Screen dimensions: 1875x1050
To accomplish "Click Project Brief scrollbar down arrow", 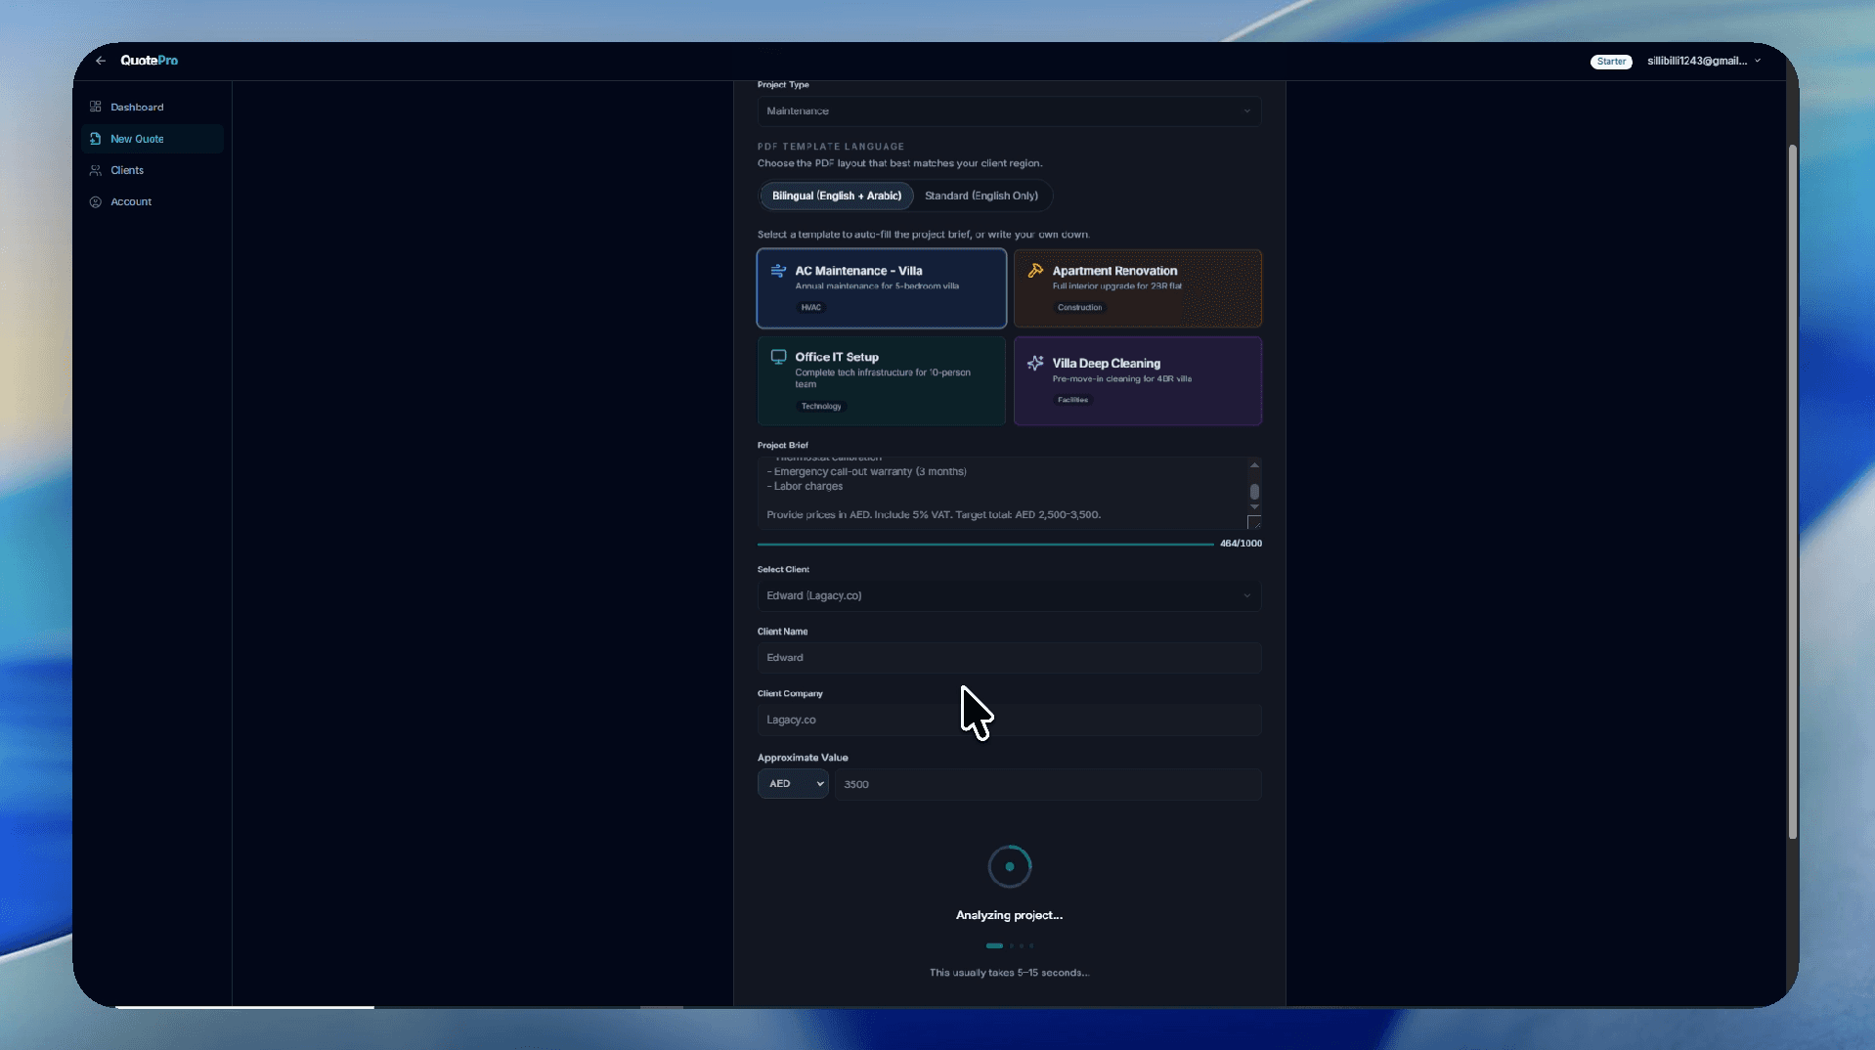I will [x=1254, y=506].
